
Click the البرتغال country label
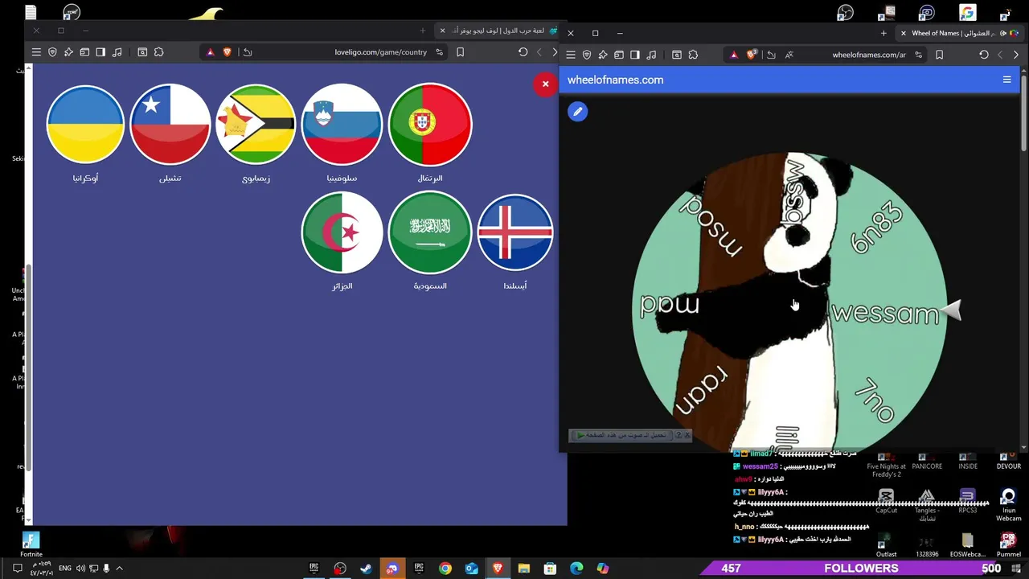click(x=430, y=178)
